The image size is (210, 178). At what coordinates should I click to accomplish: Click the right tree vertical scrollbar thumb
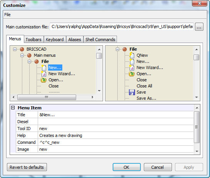pos(197,58)
